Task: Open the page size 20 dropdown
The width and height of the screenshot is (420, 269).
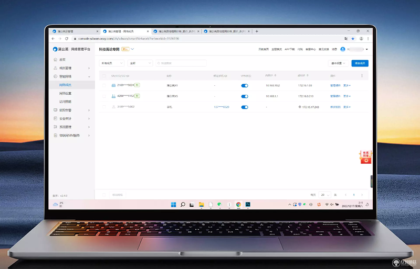Action: click(325, 195)
